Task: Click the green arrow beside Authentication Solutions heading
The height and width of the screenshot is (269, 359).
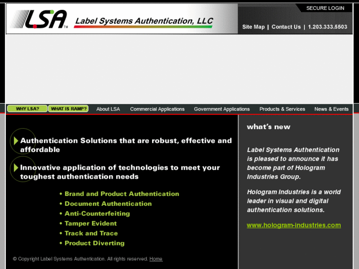Action: (x=16, y=141)
